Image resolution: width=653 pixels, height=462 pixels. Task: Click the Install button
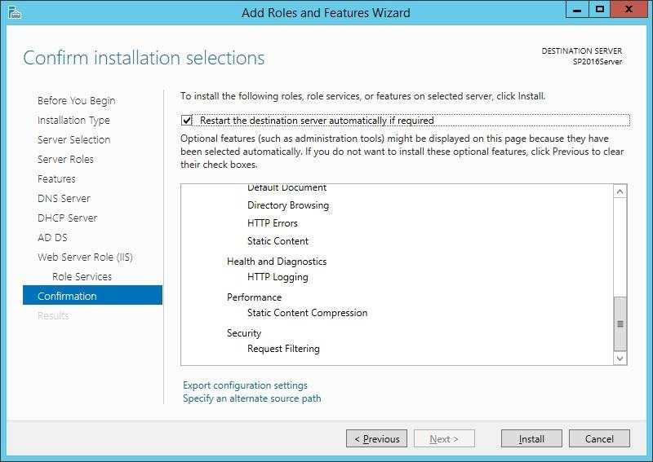point(531,438)
